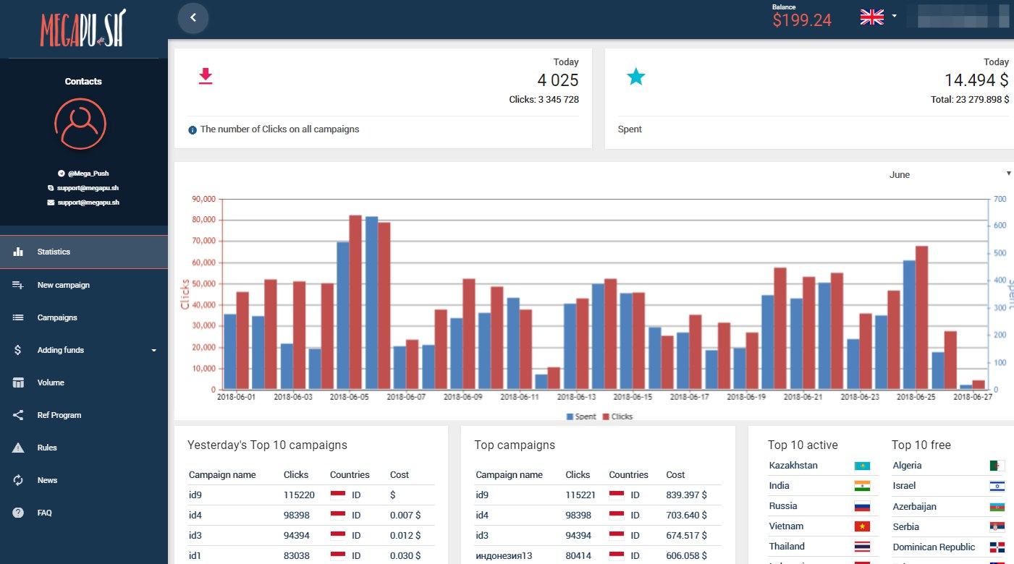Click the Ref Program share icon
Image resolution: width=1014 pixels, height=564 pixels.
pos(19,415)
